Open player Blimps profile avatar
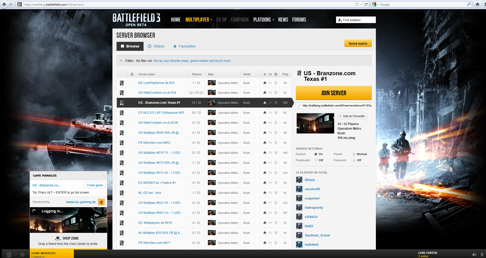This screenshot has width=486, height=258. coord(299,180)
